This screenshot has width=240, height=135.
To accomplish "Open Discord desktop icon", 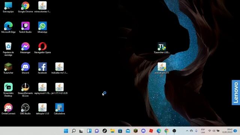I will 25,68.
